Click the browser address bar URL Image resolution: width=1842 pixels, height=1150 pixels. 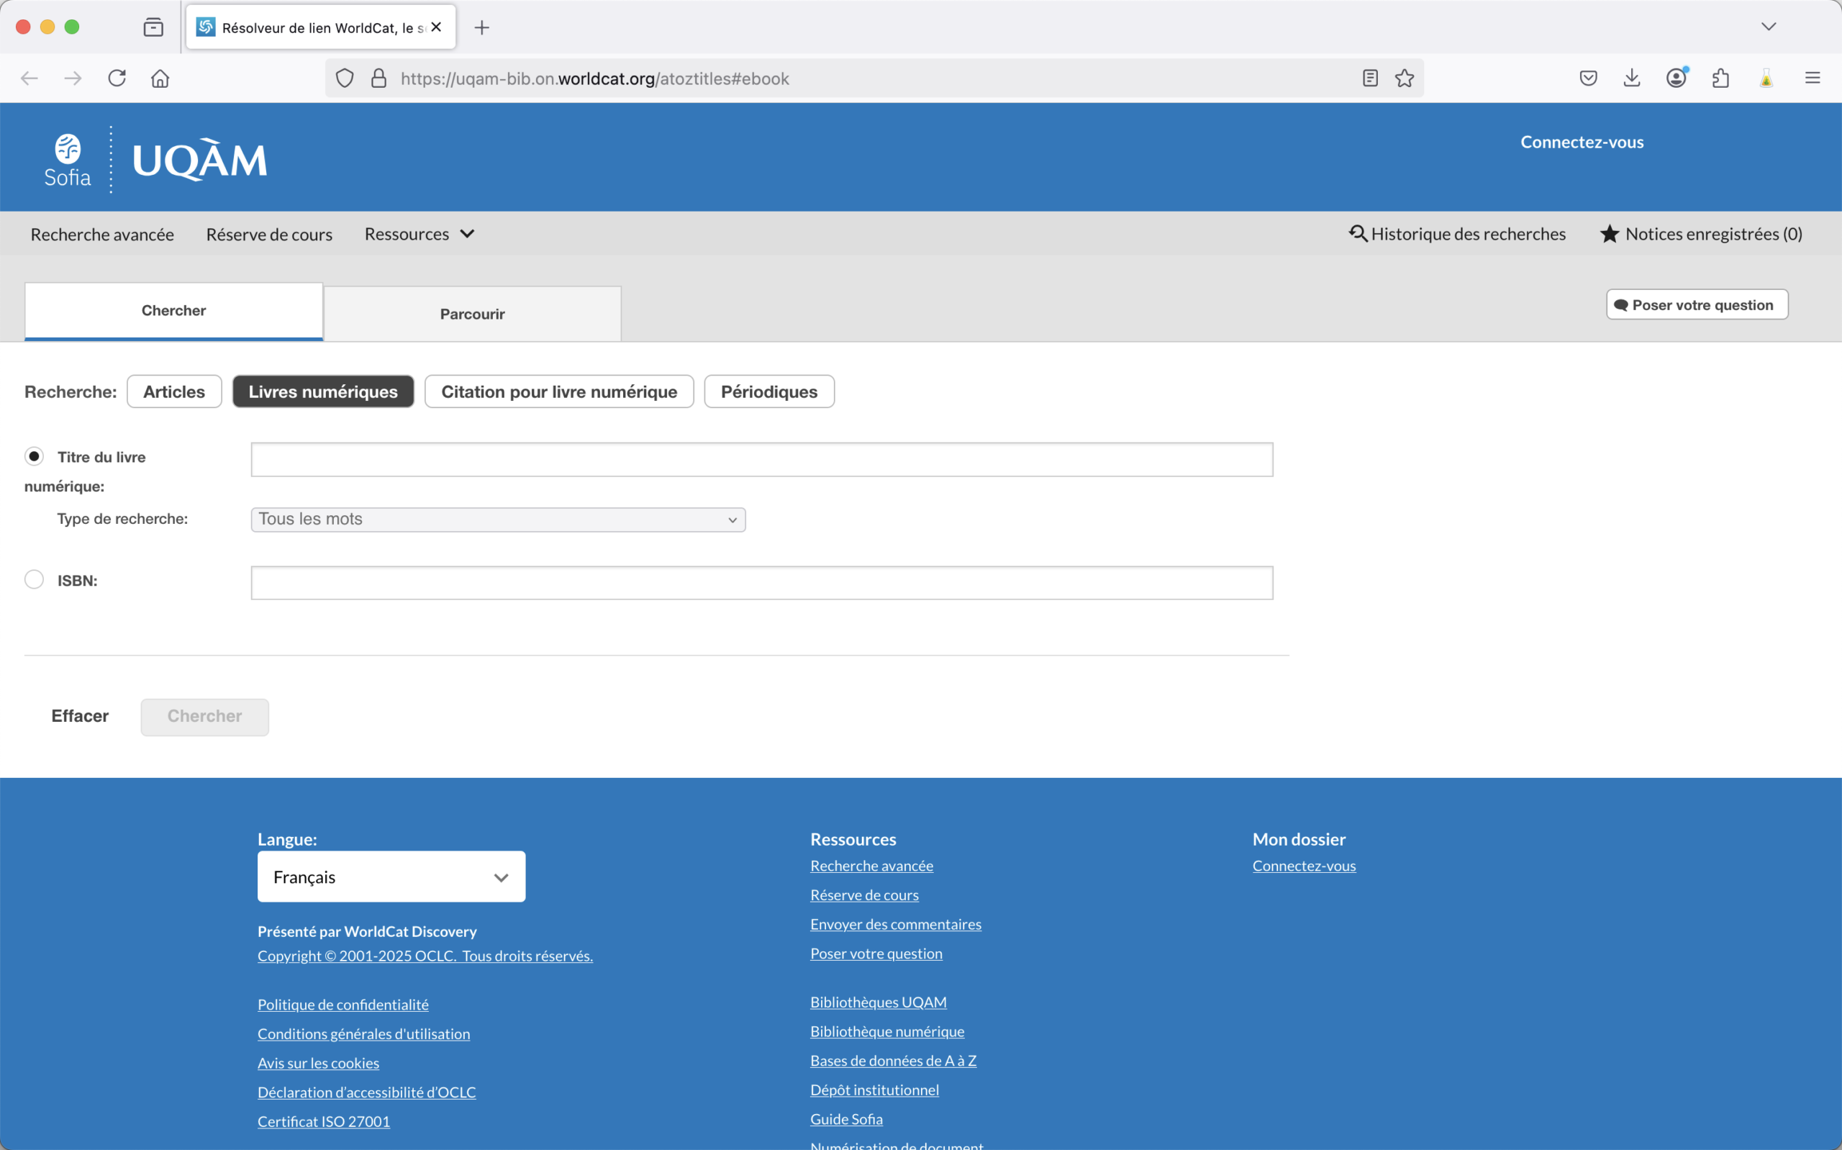[x=594, y=78]
